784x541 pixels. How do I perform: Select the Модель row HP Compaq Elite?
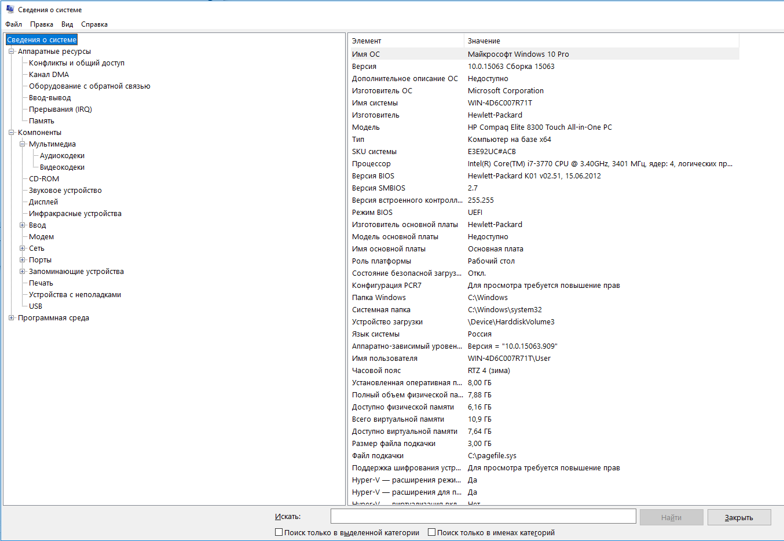coord(544,127)
